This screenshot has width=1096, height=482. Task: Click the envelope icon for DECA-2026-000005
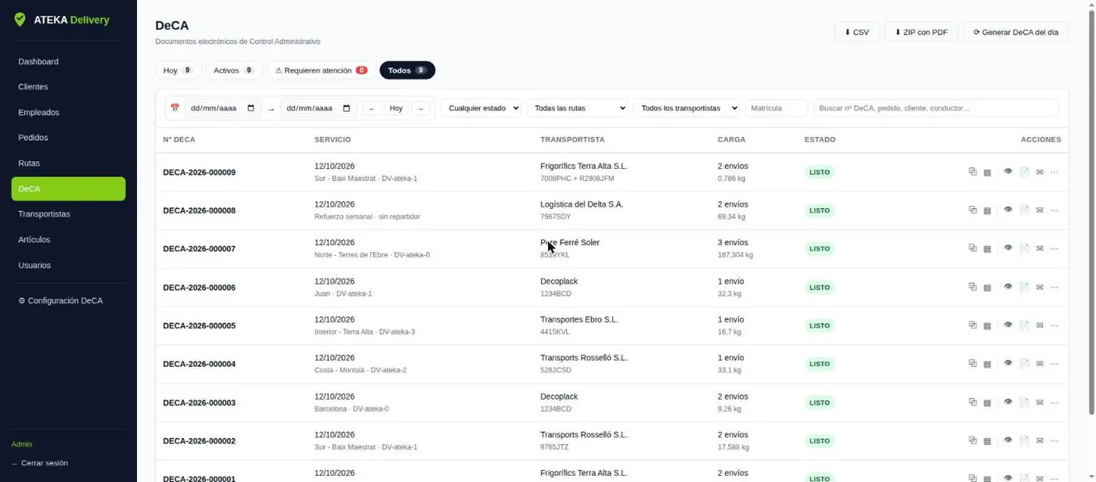point(1040,326)
